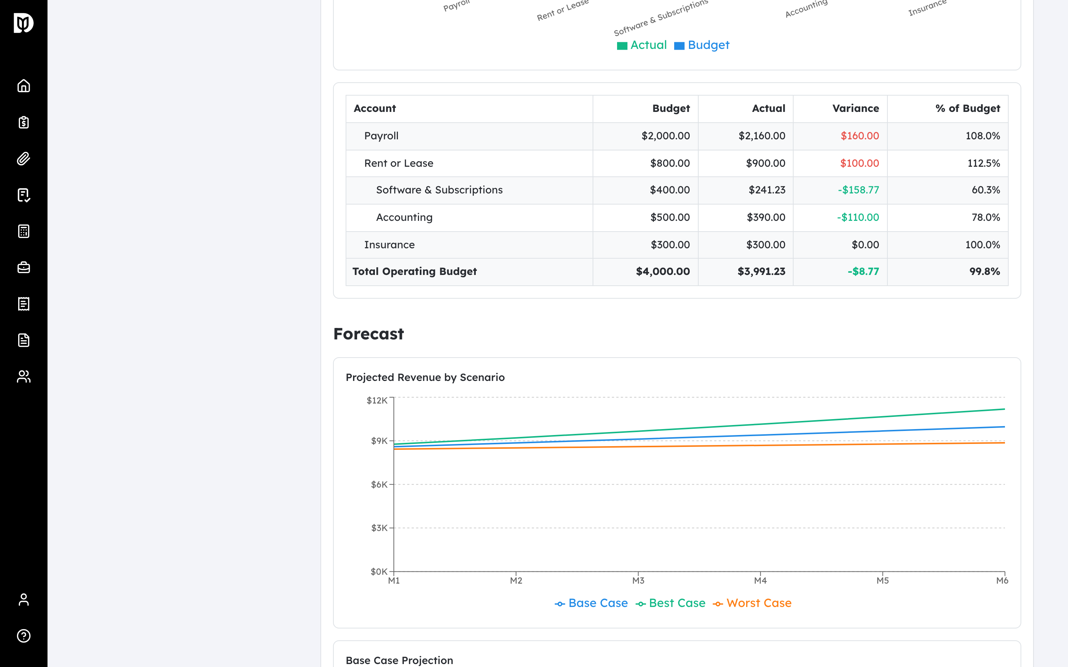
Task: Open the Home icon in sidebar
Action: pos(23,86)
